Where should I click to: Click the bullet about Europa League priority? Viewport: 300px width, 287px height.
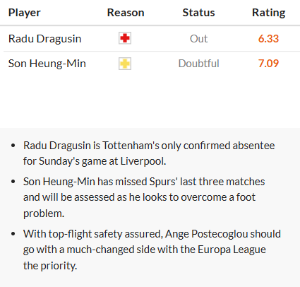click(152, 250)
